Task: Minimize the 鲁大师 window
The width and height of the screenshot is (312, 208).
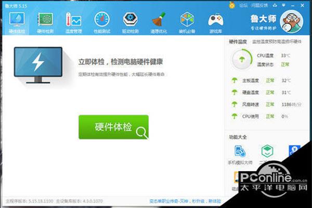Action: (x=293, y=6)
